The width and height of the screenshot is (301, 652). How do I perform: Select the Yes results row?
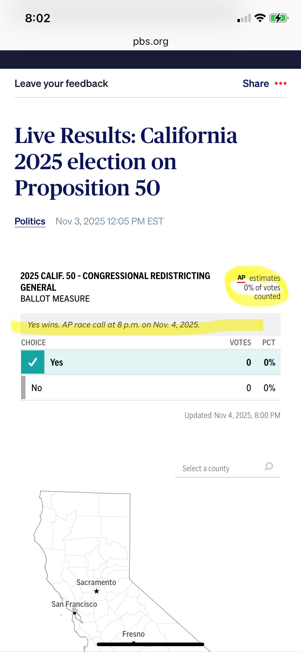[150, 362]
